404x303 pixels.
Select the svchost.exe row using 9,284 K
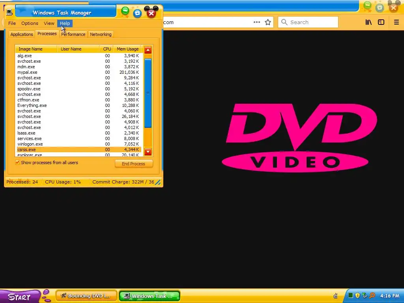79,78
